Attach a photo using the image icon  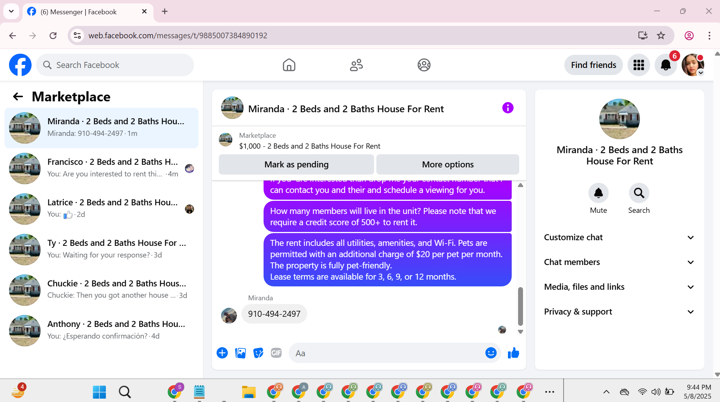coord(240,353)
